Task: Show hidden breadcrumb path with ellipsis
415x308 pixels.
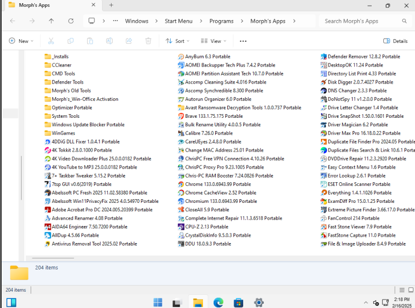Action: 115,21
